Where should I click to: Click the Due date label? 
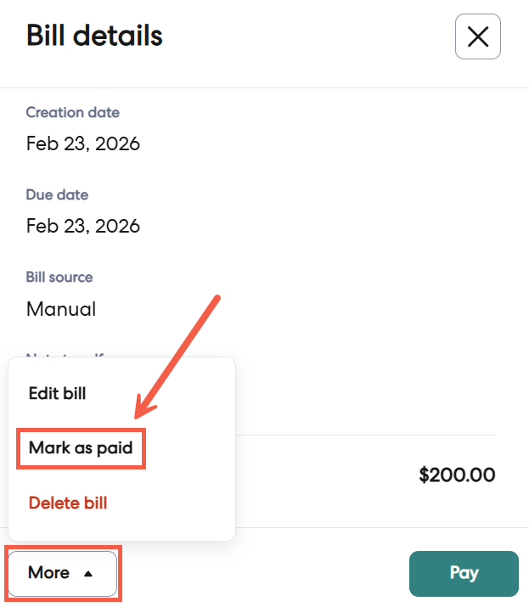pyautogui.click(x=57, y=194)
